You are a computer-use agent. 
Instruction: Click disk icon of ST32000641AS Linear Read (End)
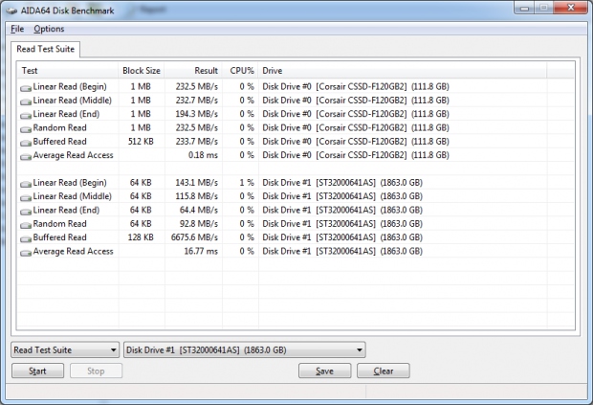click(x=26, y=211)
